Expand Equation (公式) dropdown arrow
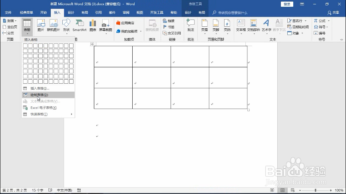The width and height of the screenshot is (346, 194). (329, 21)
